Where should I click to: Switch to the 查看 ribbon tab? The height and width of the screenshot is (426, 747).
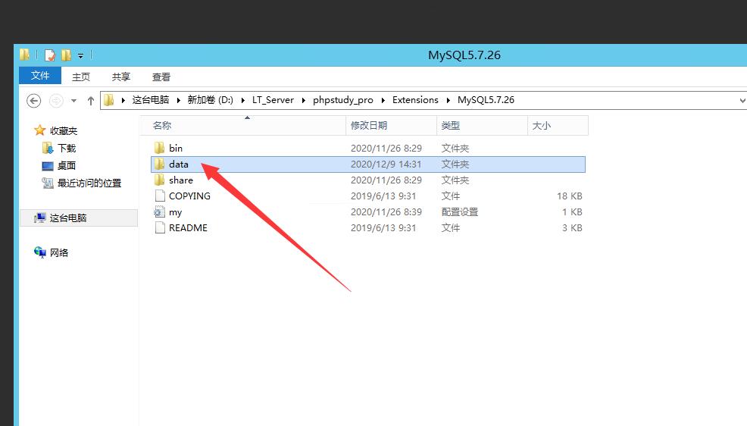(161, 77)
